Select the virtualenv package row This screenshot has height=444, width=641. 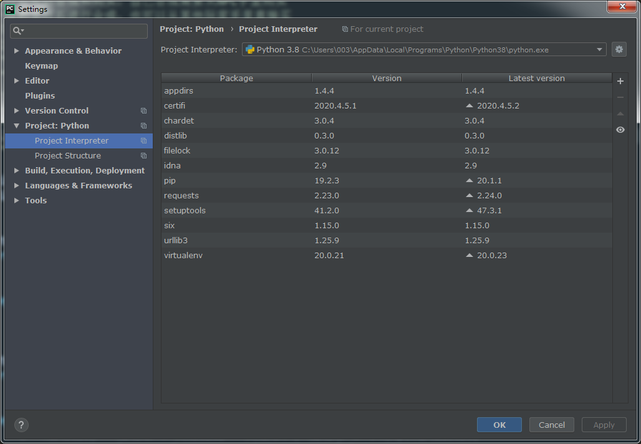point(387,255)
